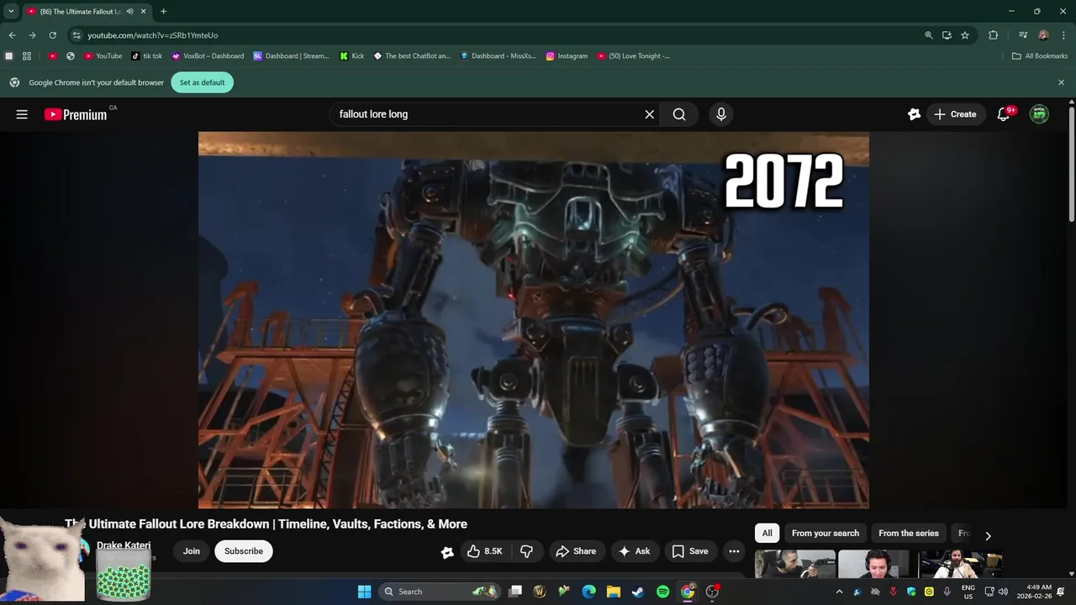
Task: Click the Ask button
Action: [635, 551]
